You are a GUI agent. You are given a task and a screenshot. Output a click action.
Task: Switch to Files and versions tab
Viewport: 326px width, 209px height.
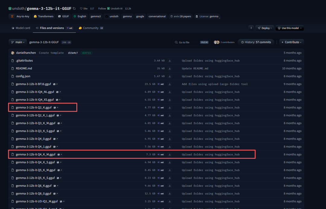click(x=54, y=28)
